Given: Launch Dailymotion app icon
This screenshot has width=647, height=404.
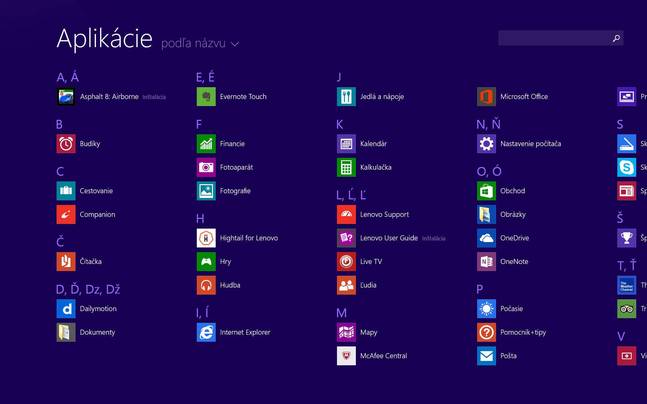Looking at the screenshot, I should [x=66, y=309].
